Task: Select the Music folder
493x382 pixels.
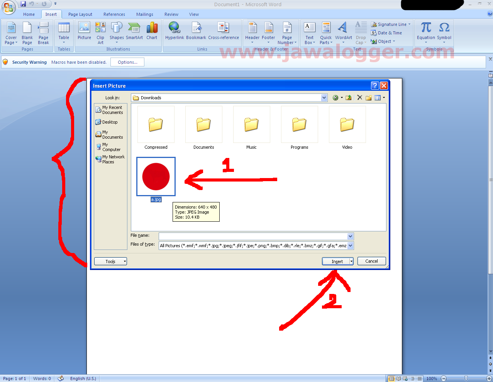Action: point(251,128)
